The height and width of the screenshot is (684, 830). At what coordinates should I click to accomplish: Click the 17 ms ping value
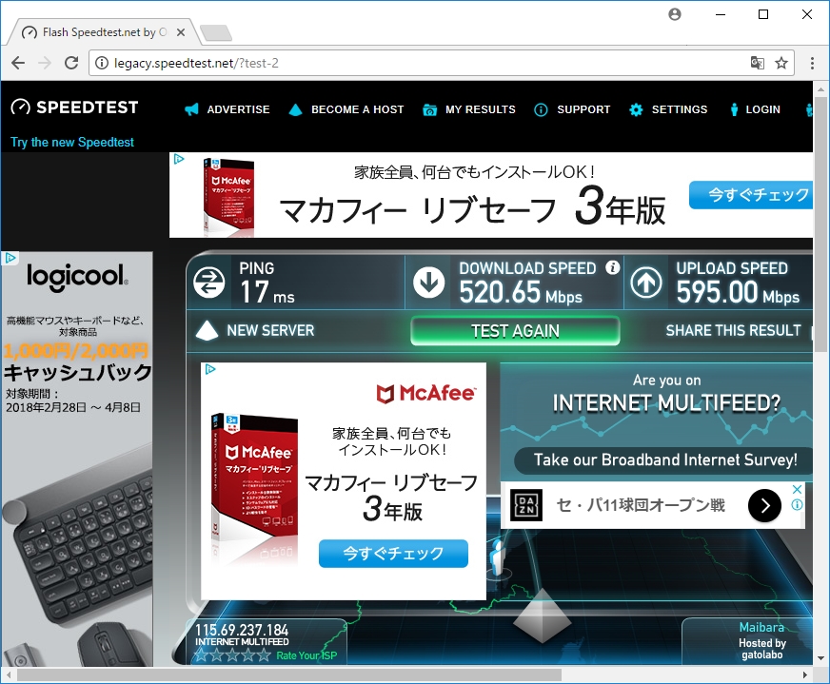(267, 292)
